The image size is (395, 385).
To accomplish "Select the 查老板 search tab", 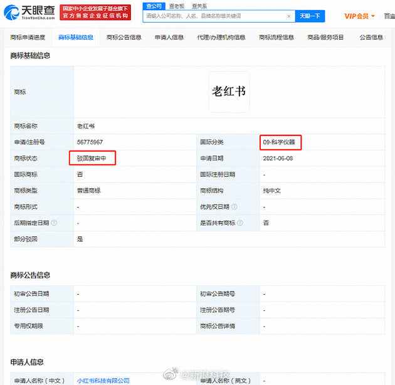I will 176,6.
